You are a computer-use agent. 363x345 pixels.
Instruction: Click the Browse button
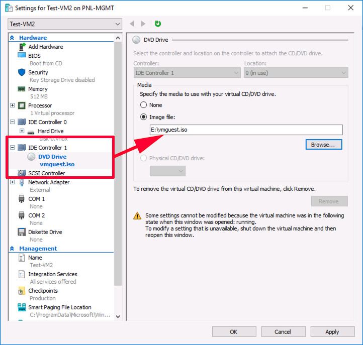pos(324,145)
